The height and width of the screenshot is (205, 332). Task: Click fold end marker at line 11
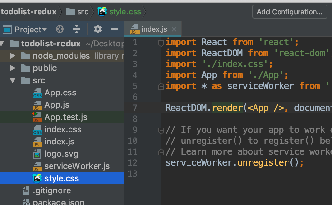tap(161, 152)
